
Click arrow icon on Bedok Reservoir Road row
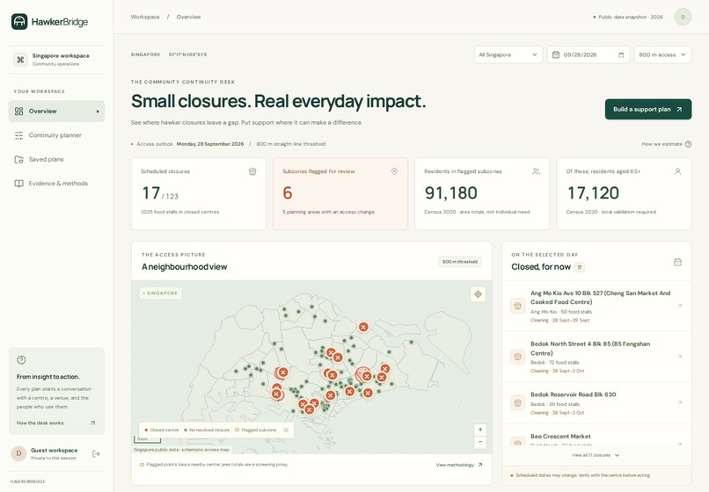point(680,402)
